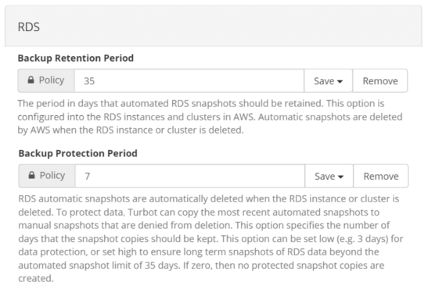Click the value 7 in the protection field
The height and width of the screenshot is (289, 428).
[x=87, y=177]
